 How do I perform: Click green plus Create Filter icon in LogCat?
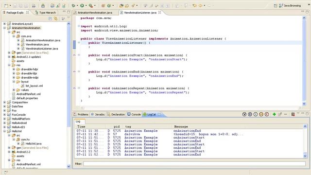(x=274, y=114)
